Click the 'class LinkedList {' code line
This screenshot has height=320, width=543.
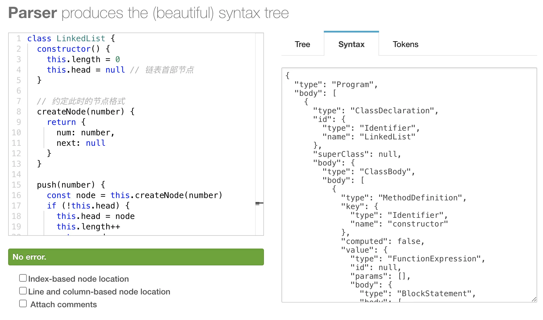click(x=71, y=38)
